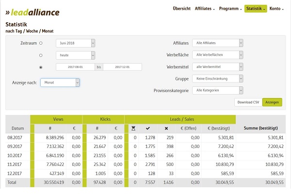Select the 'heute' preset radio button
Image resolution: width=291 pixels, height=194 pixels.
click(41, 55)
